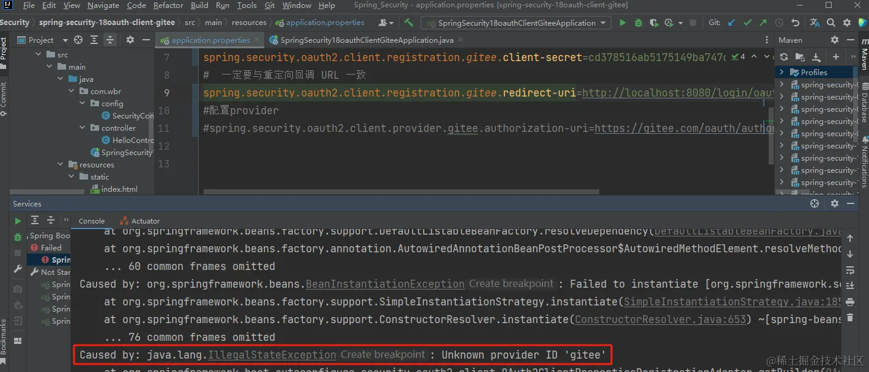
Task: Collapse all services icon
Action: pos(50,221)
